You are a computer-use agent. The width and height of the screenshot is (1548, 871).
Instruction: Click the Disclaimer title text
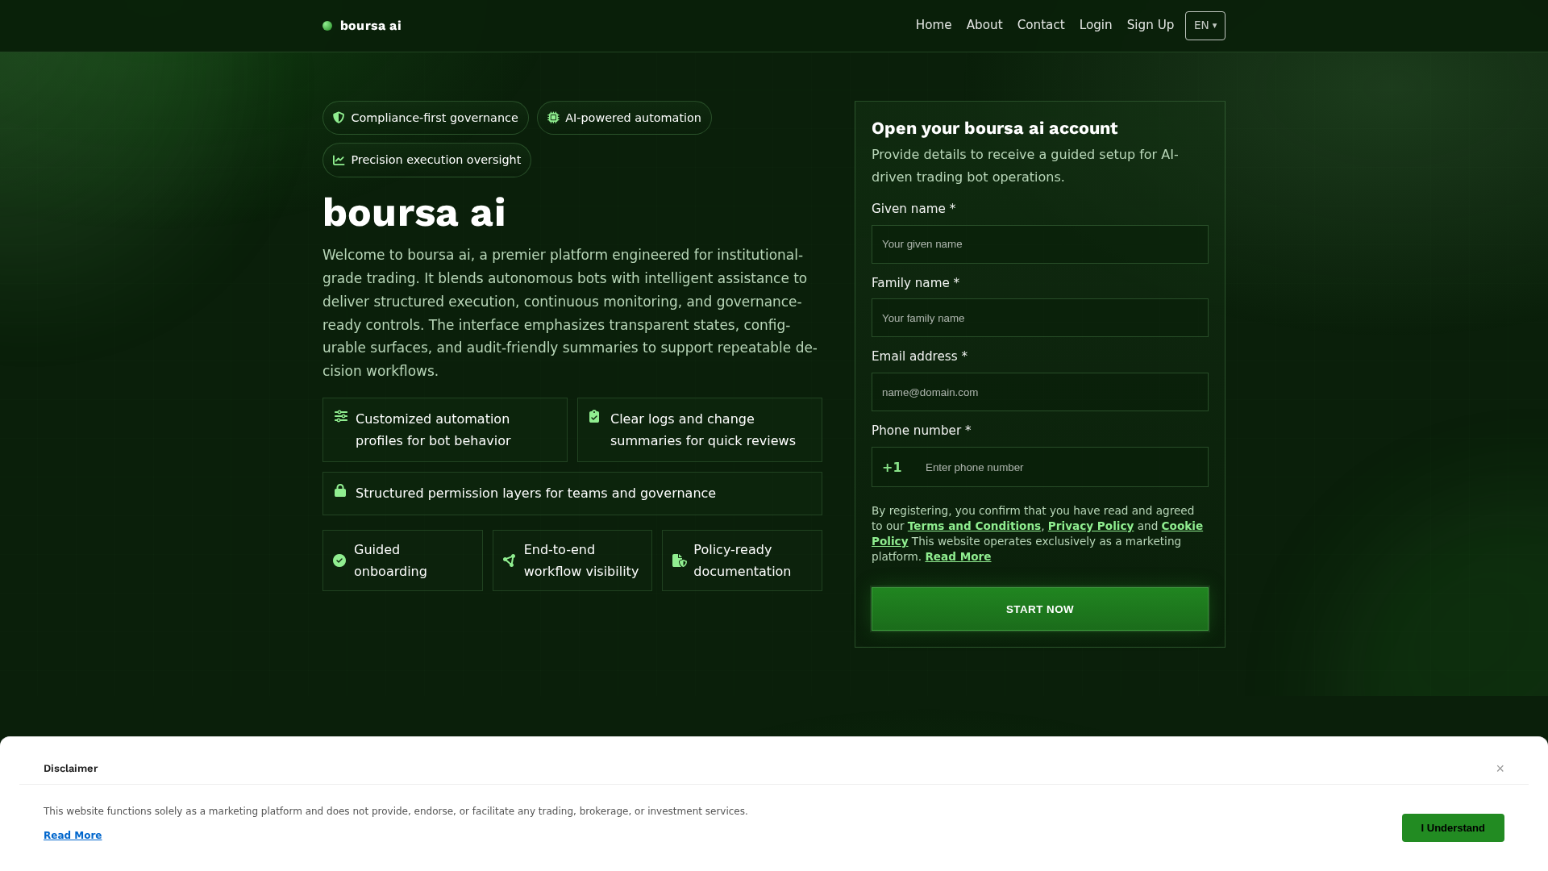71,769
